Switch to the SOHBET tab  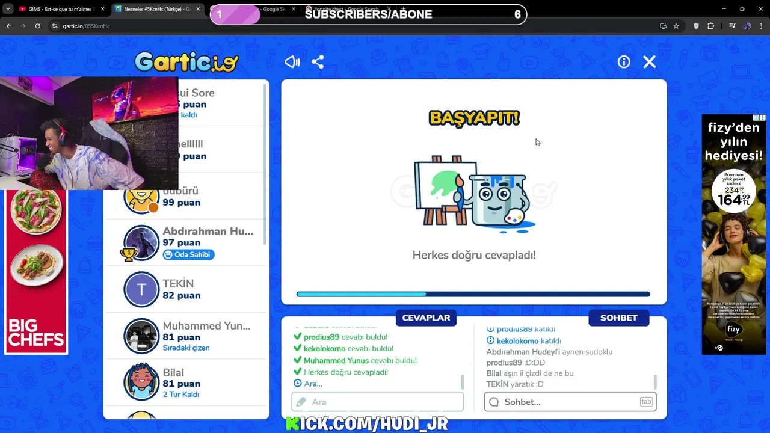618,318
